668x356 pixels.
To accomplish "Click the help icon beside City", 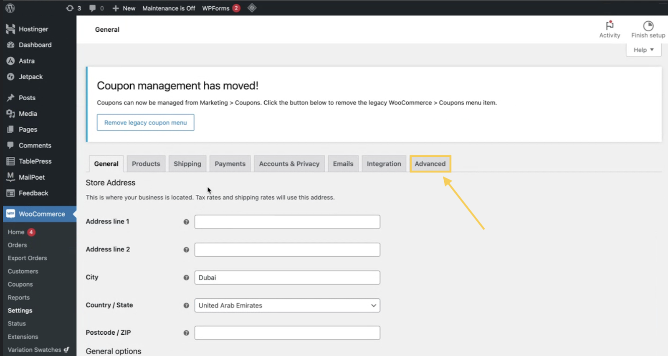I will tap(186, 277).
